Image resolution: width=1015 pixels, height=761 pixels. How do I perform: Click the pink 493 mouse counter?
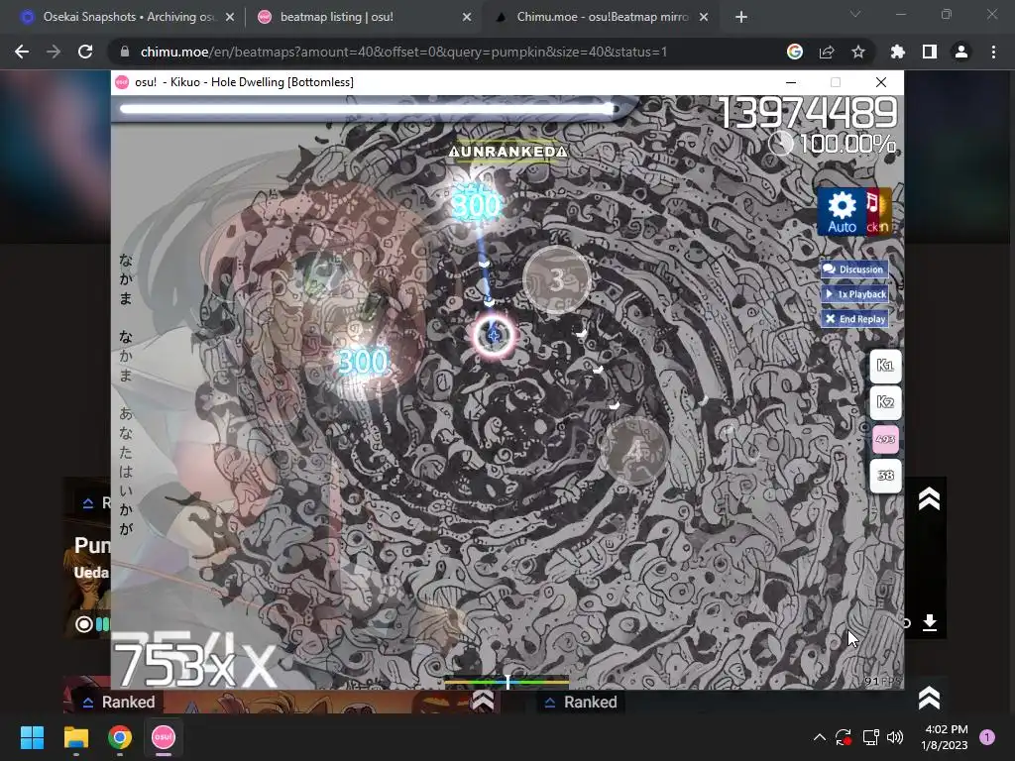(x=885, y=439)
